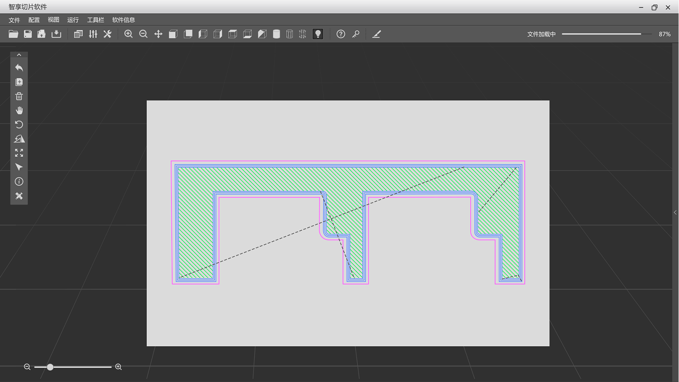Open the 工具栏 menu
Image resolution: width=679 pixels, height=382 pixels.
(x=96, y=20)
